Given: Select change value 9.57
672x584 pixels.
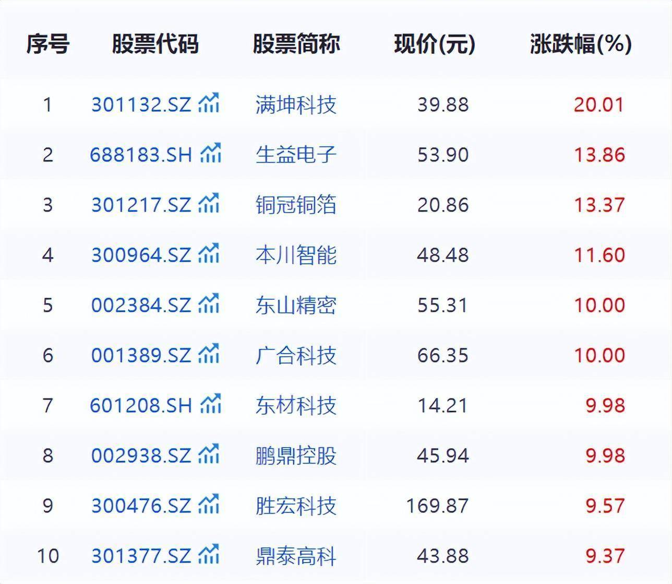Looking at the screenshot, I should click(x=605, y=506).
